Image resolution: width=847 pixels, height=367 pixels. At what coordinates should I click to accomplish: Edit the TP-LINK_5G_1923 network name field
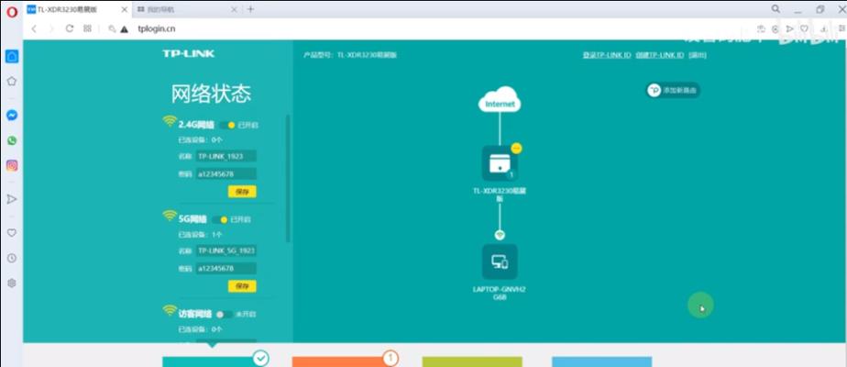(225, 250)
